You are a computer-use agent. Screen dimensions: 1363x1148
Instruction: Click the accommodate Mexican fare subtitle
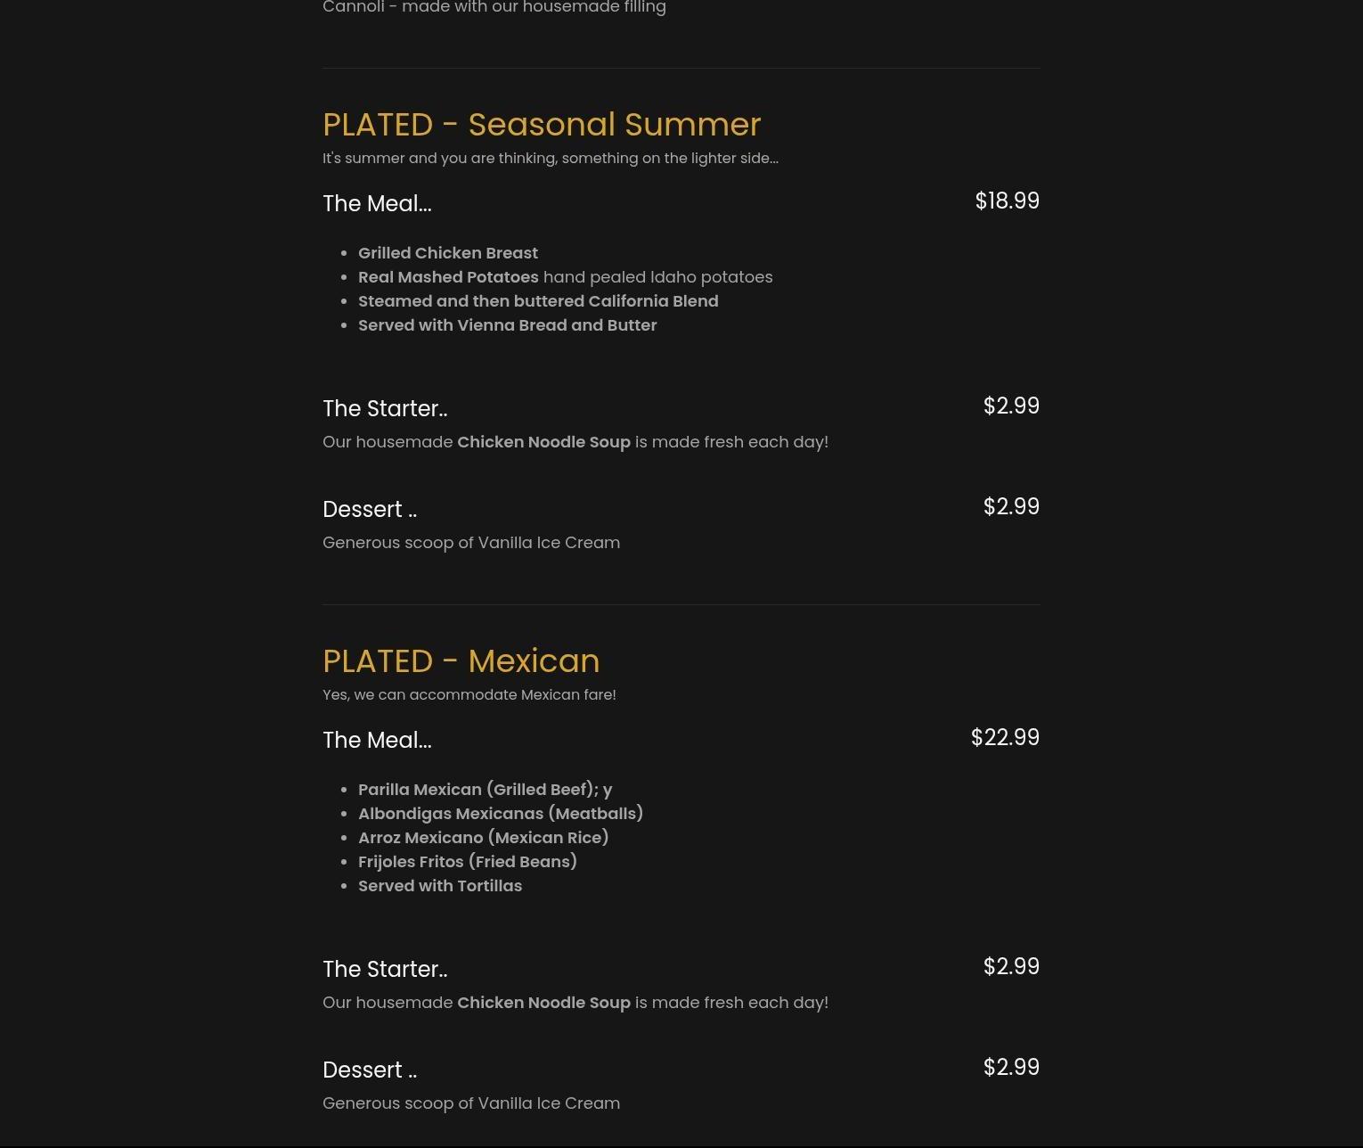point(469,695)
